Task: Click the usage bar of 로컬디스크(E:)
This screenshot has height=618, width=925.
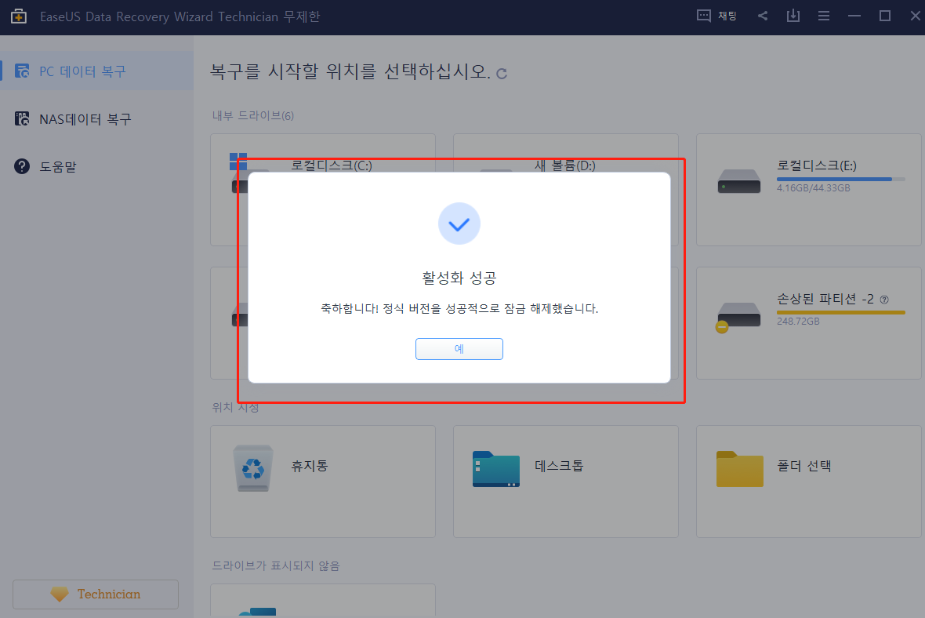Action: (x=840, y=178)
